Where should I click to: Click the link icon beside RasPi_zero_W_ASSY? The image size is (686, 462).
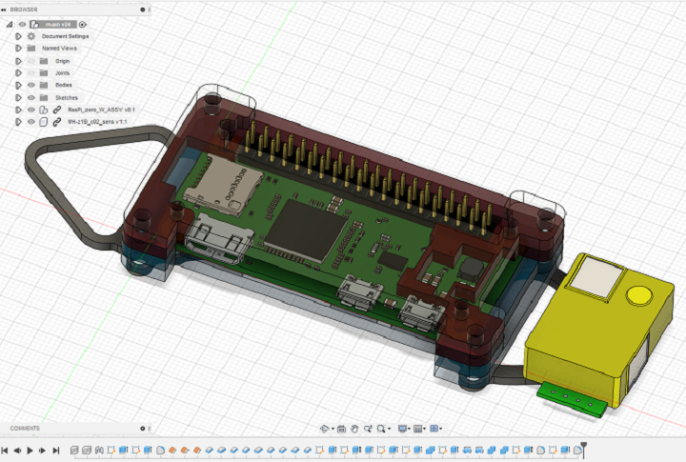[x=57, y=110]
